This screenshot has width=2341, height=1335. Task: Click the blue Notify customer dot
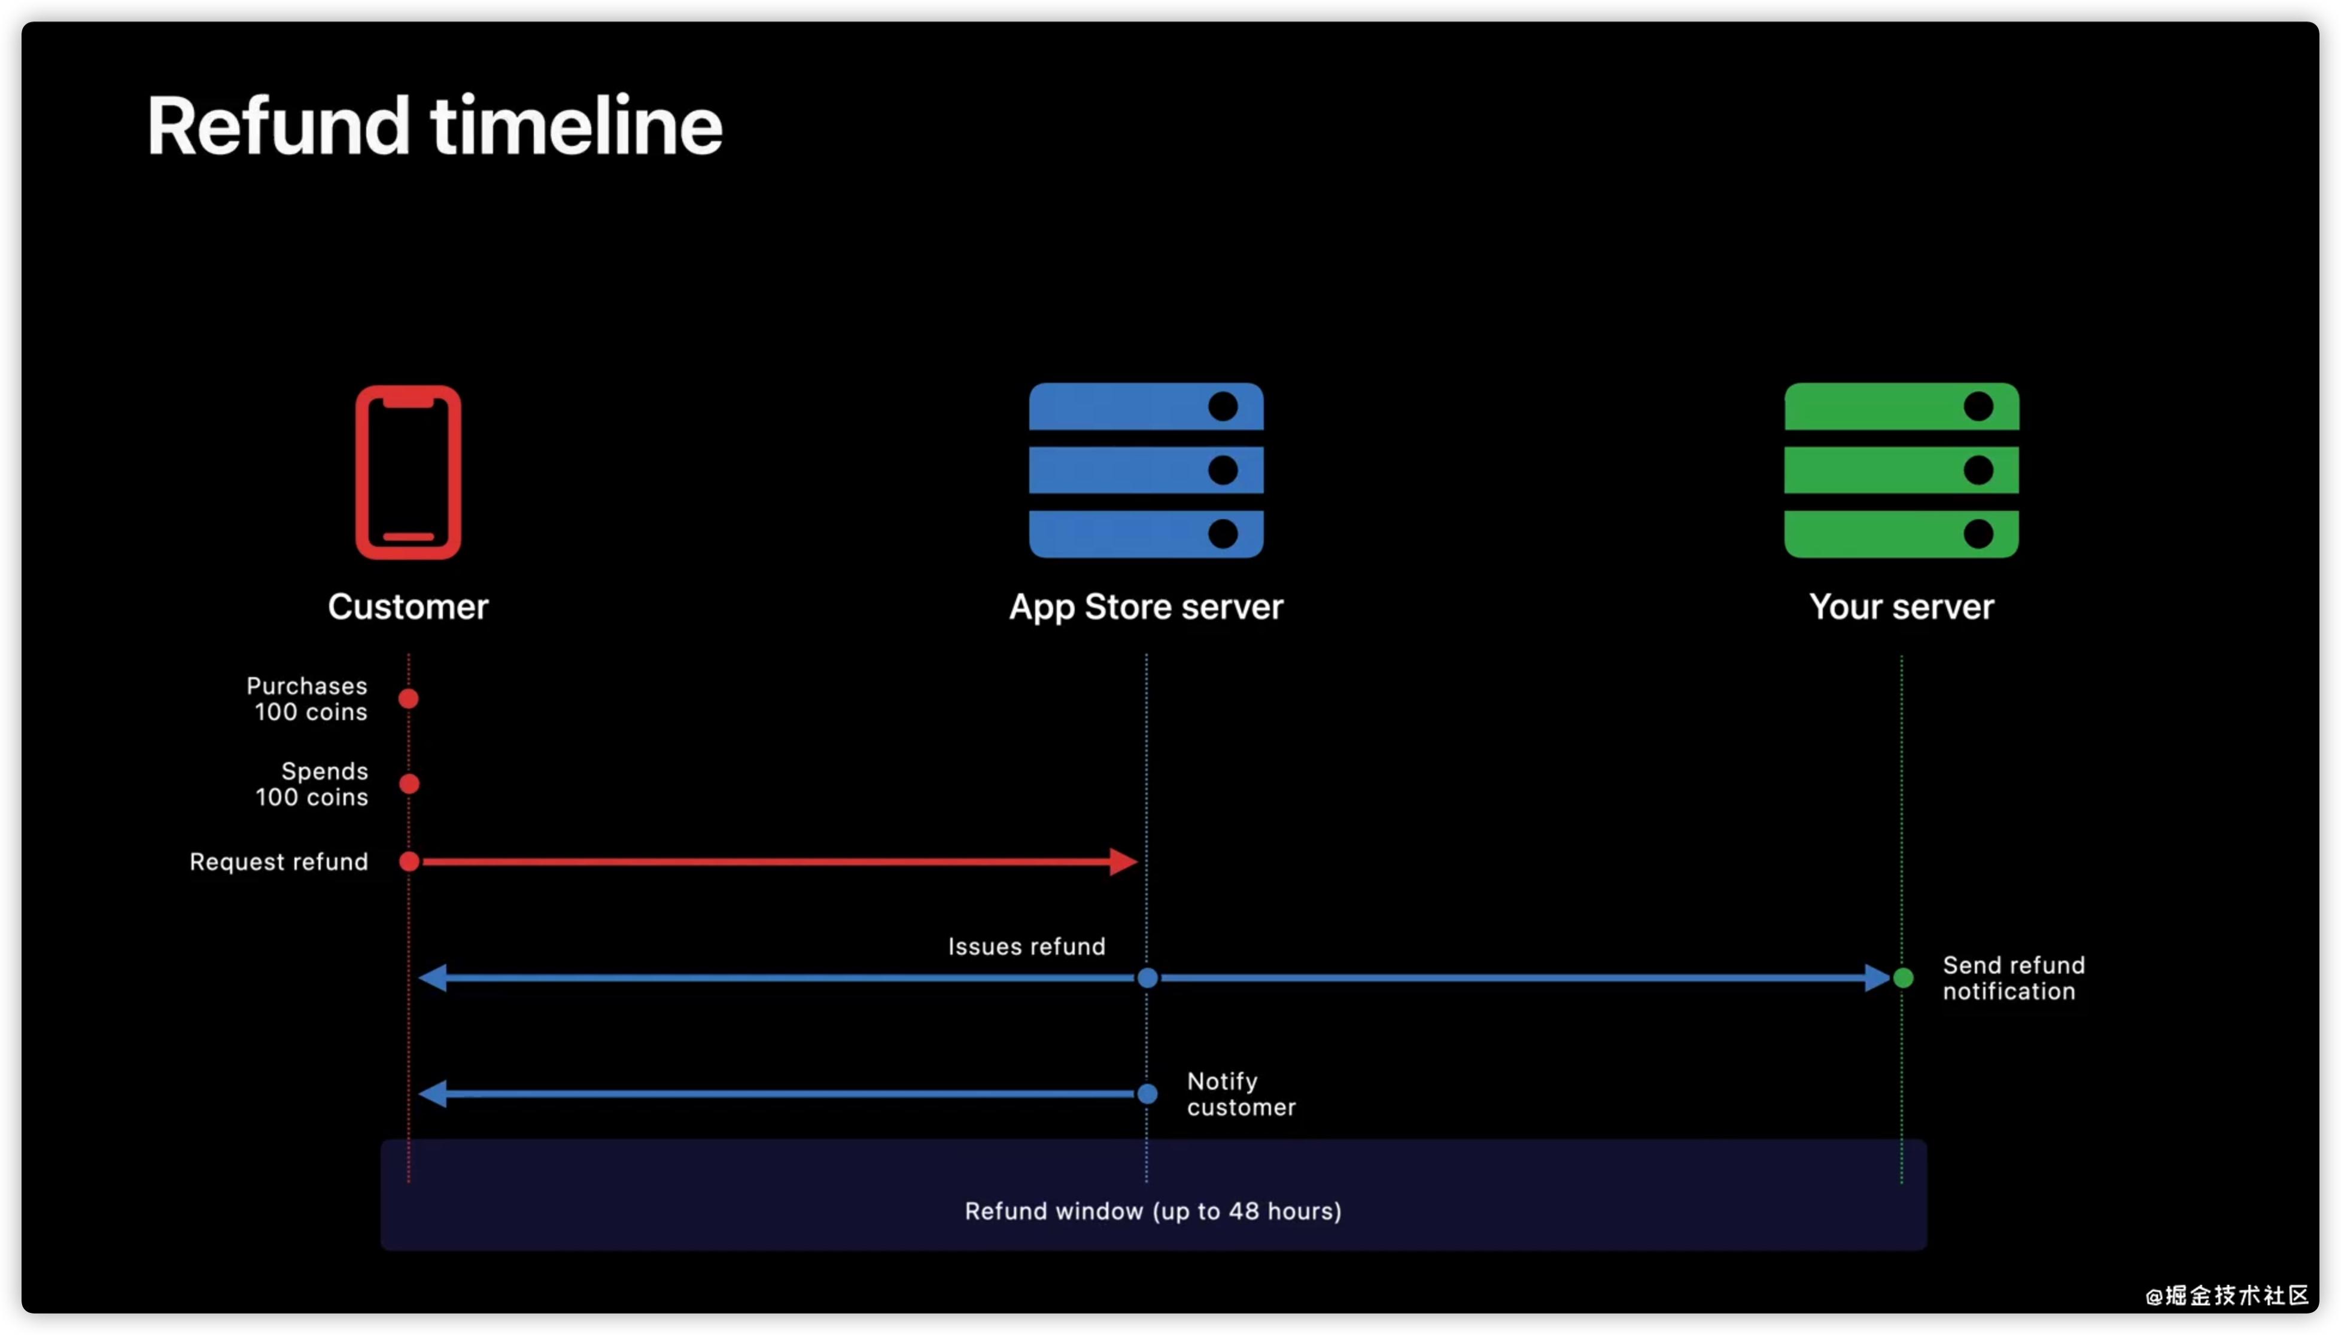pyautogui.click(x=1147, y=1093)
